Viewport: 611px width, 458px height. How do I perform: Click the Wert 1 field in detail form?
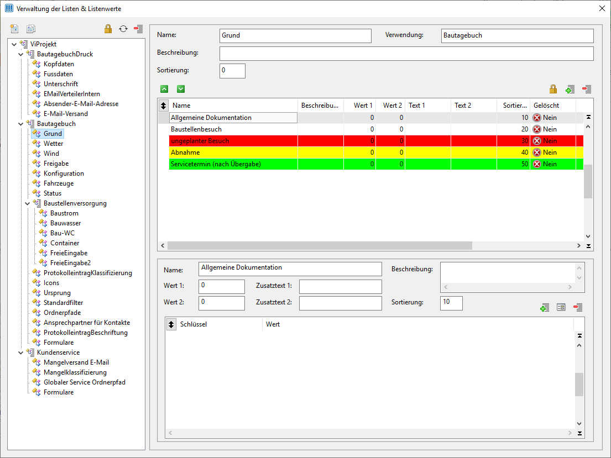click(222, 287)
